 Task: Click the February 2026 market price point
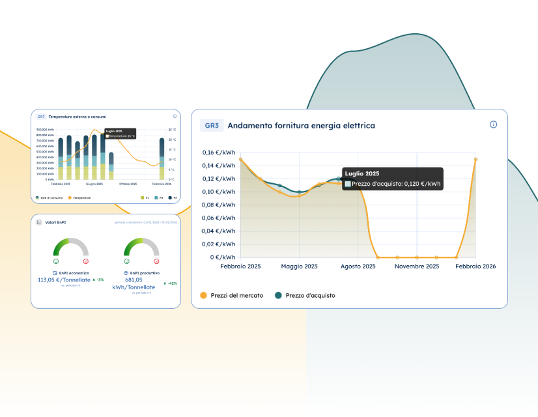click(475, 159)
